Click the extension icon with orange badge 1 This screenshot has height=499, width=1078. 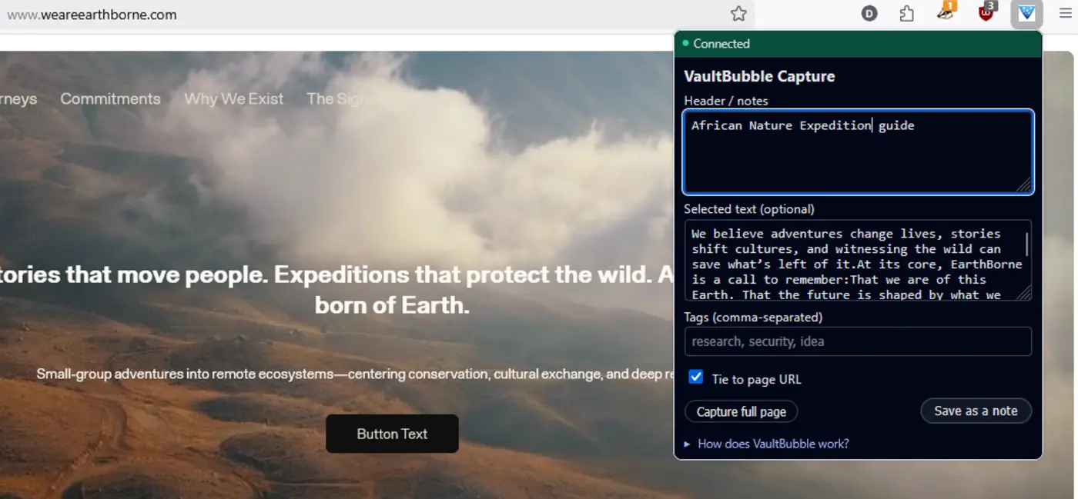pos(946,13)
